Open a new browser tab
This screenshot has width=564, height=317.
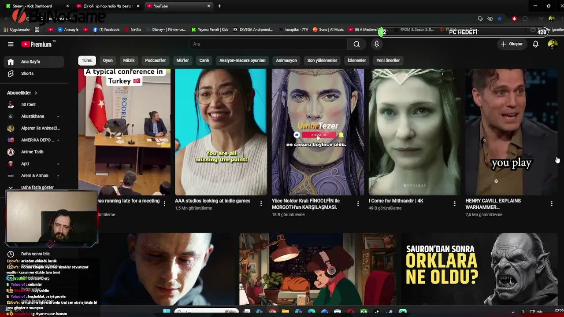pyautogui.click(x=219, y=6)
